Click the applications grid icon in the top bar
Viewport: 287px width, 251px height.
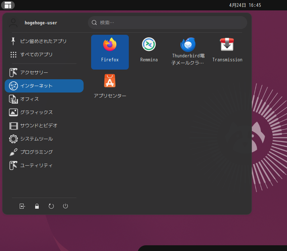click(x=8, y=5)
